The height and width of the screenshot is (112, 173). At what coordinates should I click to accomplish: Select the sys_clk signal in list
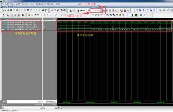(x=21, y=22)
